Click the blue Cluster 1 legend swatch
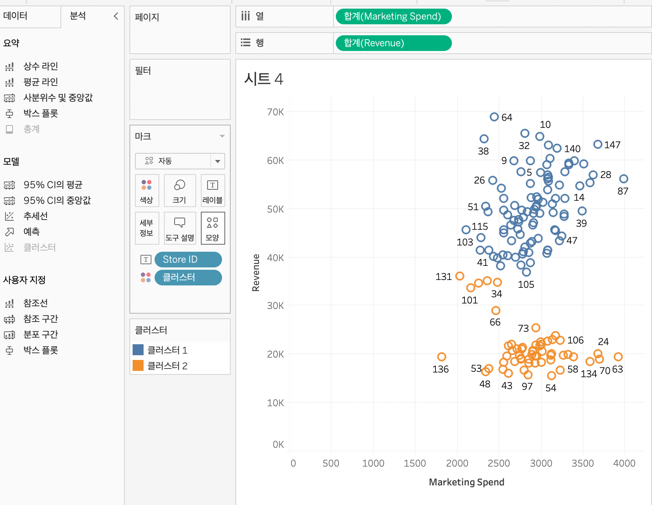The width and height of the screenshot is (652, 505). point(138,350)
